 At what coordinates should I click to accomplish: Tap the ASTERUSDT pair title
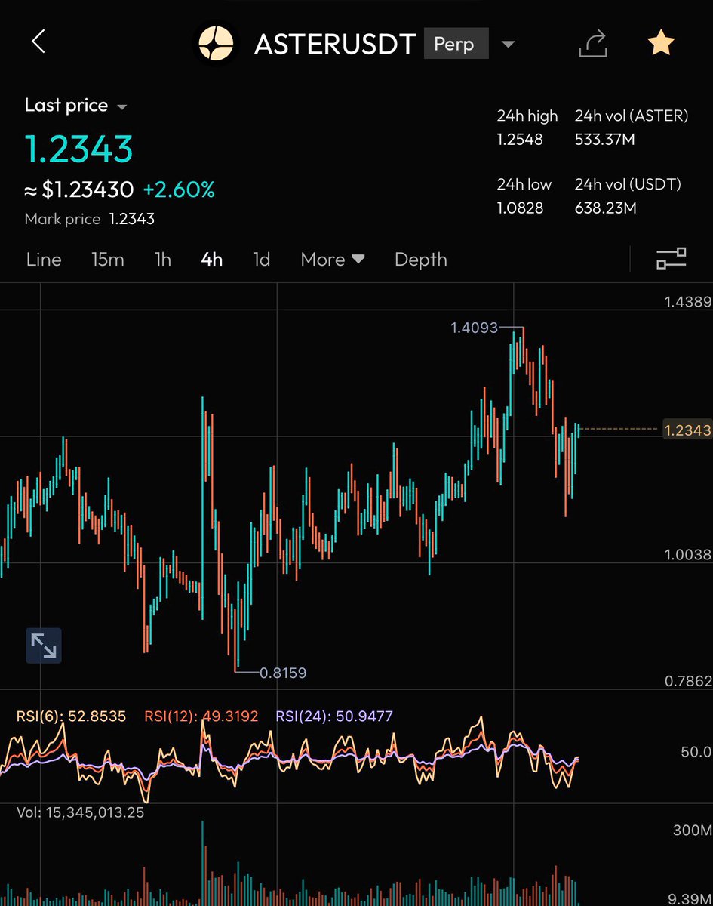pos(335,44)
